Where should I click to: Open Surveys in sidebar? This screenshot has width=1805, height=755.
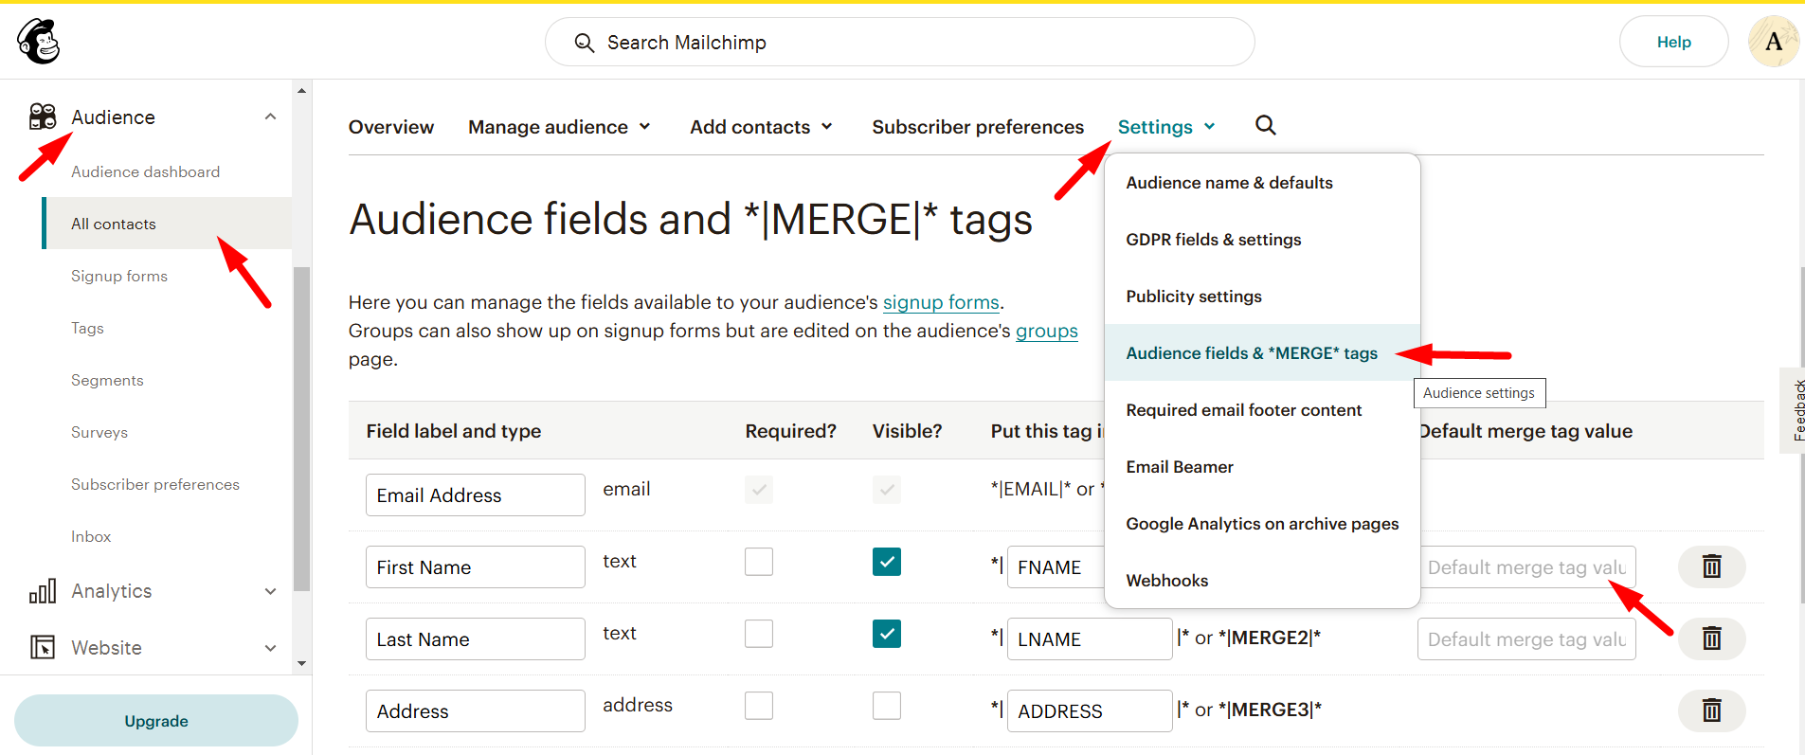coord(99,432)
